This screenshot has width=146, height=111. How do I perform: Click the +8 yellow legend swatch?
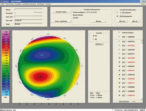coord(6,58)
